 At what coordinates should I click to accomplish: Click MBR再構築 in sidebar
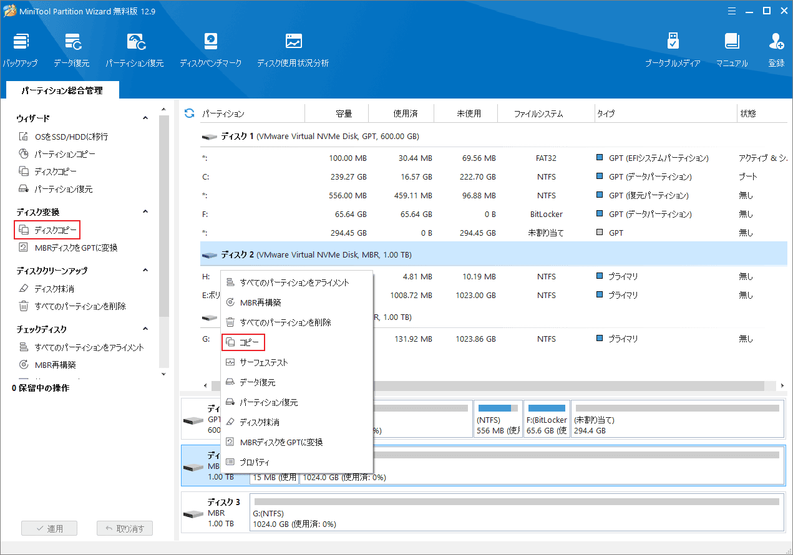click(x=47, y=365)
